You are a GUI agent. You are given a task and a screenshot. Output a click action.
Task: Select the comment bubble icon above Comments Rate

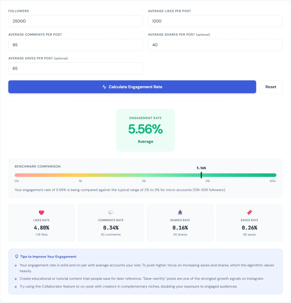click(x=111, y=212)
